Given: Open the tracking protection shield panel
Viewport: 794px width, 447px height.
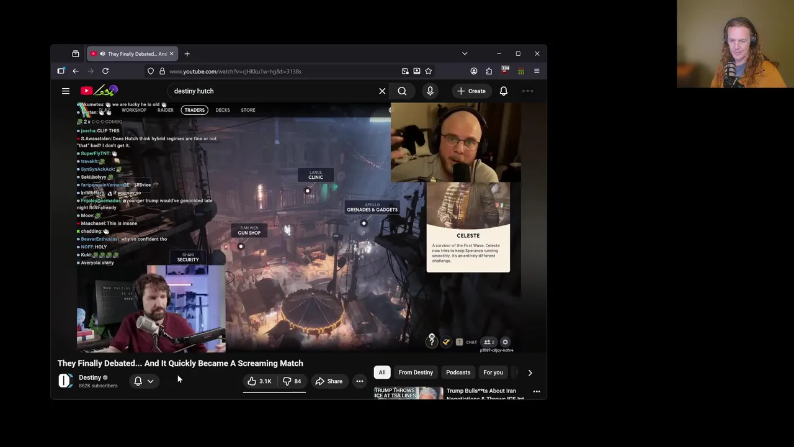Looking at the screenshot, I should (x=151, y=71).
